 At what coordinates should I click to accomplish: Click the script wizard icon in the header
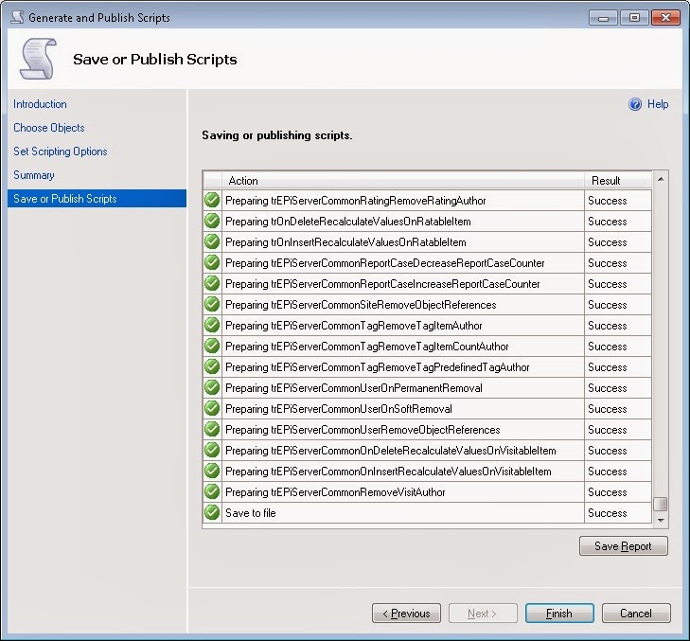point(36,60)
